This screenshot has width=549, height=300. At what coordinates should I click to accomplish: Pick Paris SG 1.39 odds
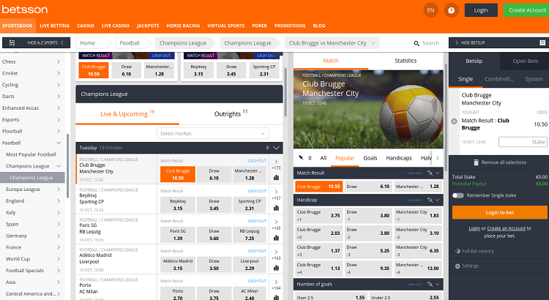[x=178, y=235]
